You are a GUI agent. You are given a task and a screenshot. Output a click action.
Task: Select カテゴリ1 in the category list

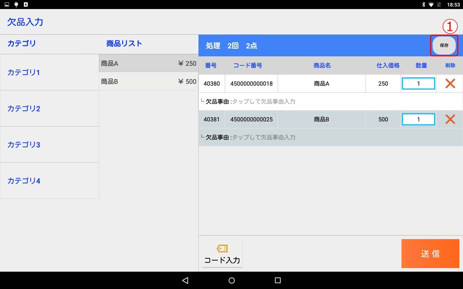50,72
